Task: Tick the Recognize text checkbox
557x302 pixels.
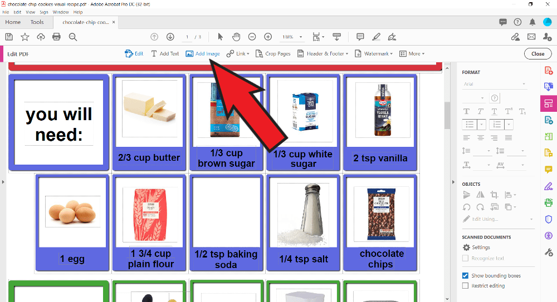Action: [466, 258]
